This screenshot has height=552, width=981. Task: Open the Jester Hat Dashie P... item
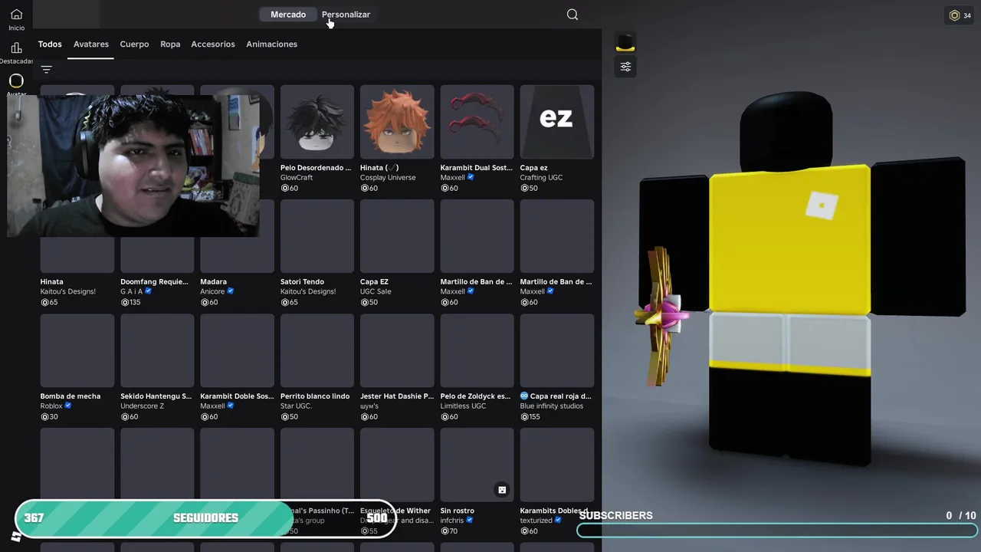point(397,367)
